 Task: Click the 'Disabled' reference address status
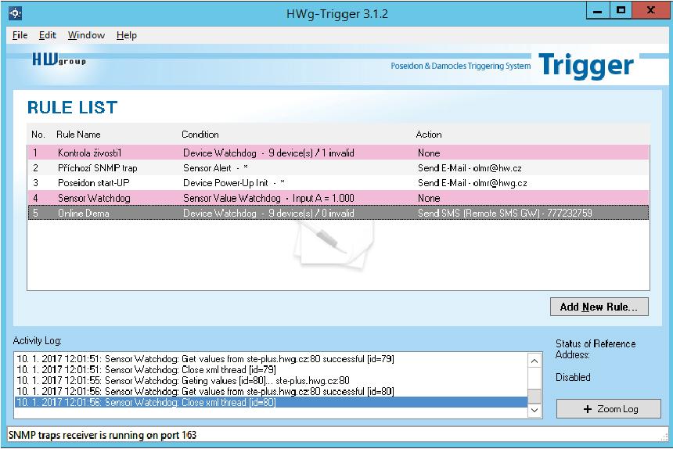[x=573, y=377]
